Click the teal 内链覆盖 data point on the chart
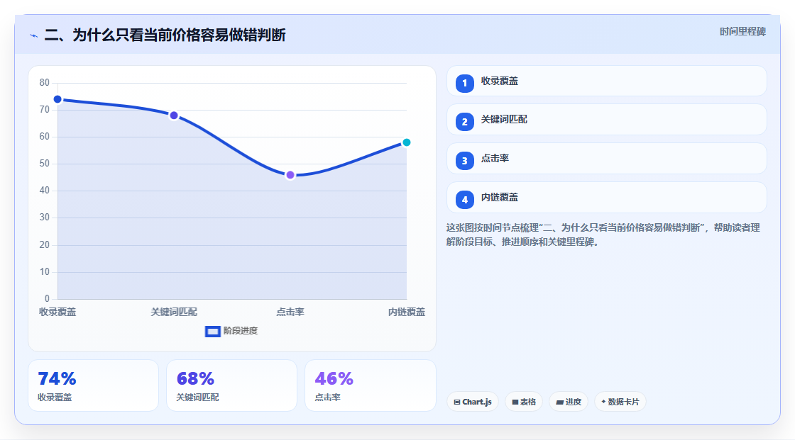 point(406,142)
